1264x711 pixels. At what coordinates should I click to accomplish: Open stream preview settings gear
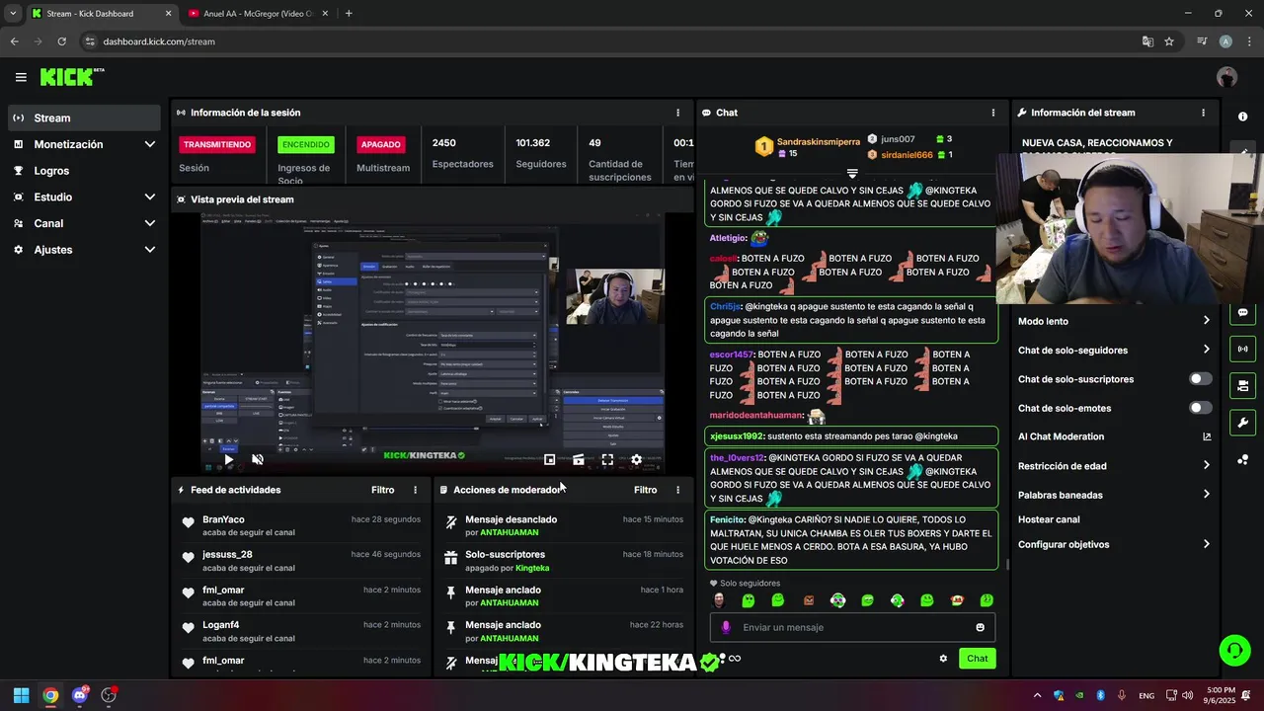coord(636,459)
